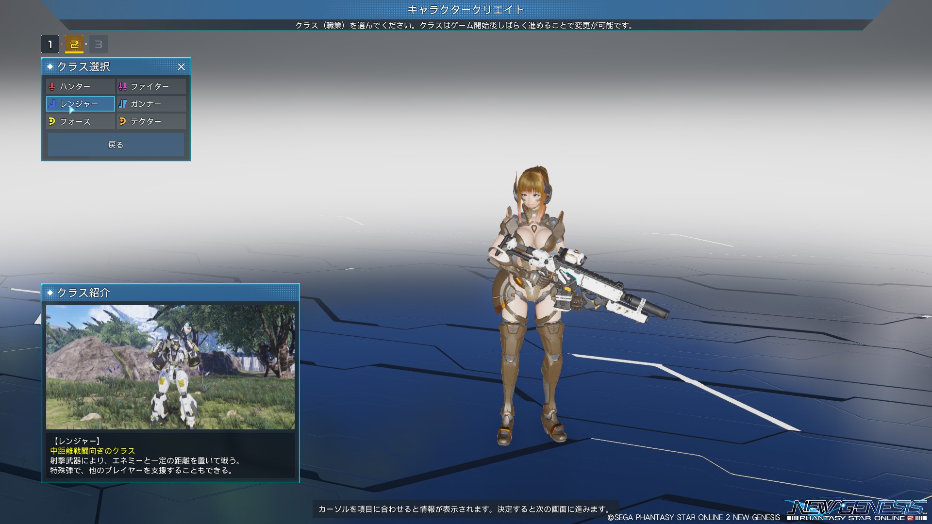Choose the レンジャー class
Image resolution: width=932 pixels, height=524 pixels.
click(x=81, y=104)
